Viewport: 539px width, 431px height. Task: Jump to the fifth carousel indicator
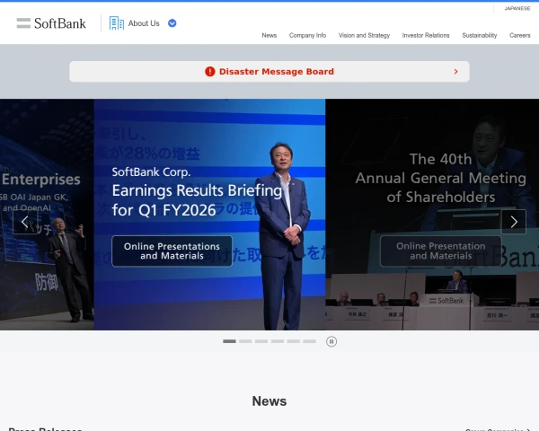click(x=293, y=341)
